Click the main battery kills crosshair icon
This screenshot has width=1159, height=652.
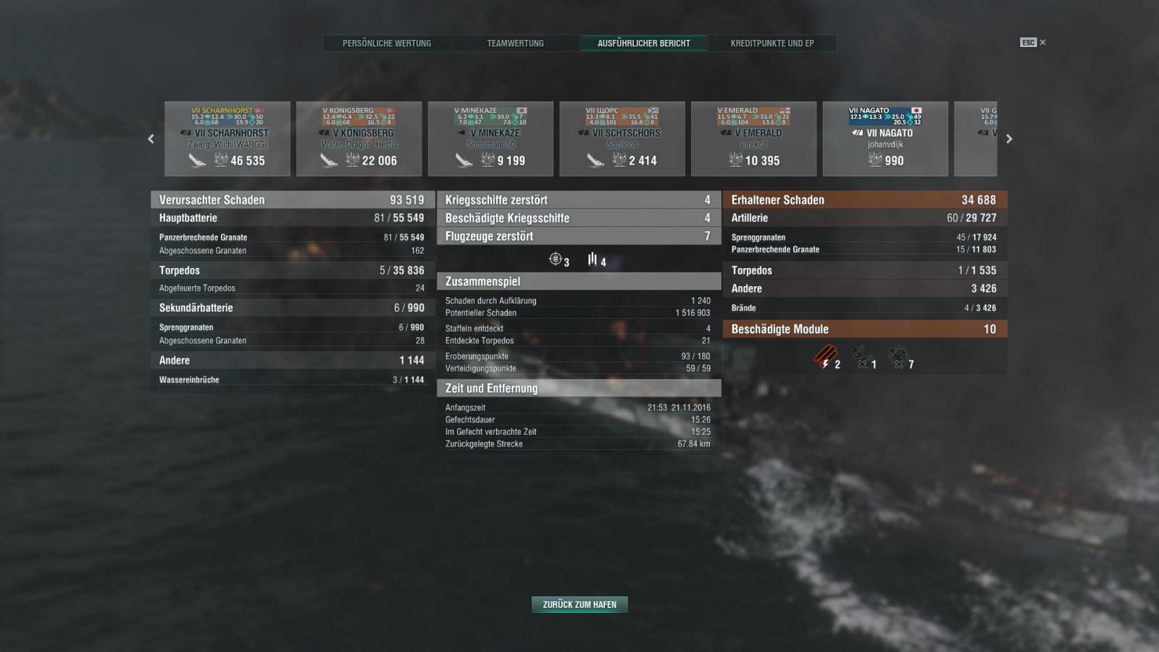tap(556, 259)
